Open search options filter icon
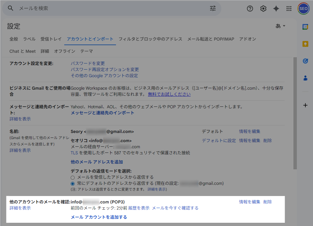The image size is (313, 226). click(213, 9)
